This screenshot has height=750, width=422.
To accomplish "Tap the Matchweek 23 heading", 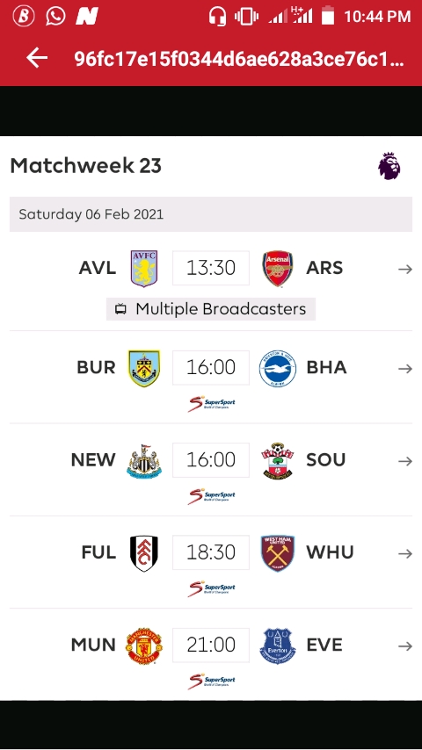I will 86,165.
